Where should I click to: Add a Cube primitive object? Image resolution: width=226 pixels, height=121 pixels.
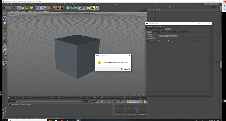click(x=68, y=8)
